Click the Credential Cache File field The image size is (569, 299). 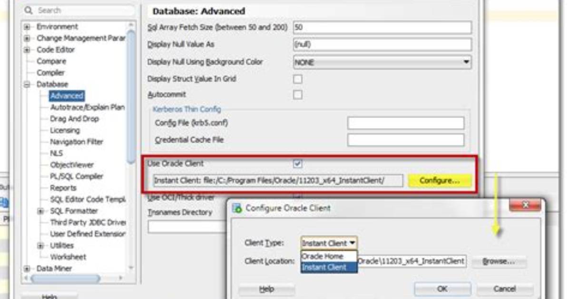point(406,140)
